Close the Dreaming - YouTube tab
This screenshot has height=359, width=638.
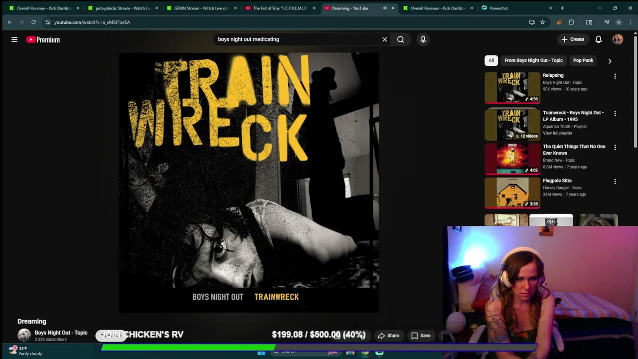click(x=393, y=8)
